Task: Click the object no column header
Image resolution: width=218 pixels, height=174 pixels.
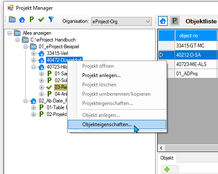Action: 196,36
